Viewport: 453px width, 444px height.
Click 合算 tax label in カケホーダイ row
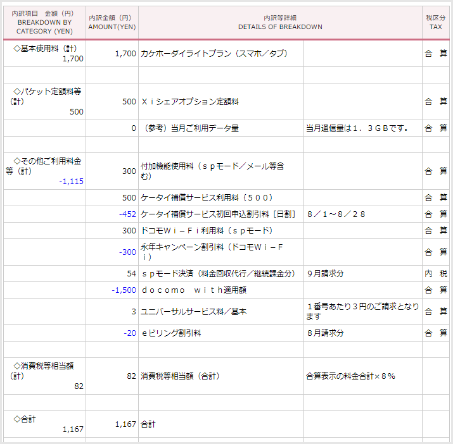[436, 53]
